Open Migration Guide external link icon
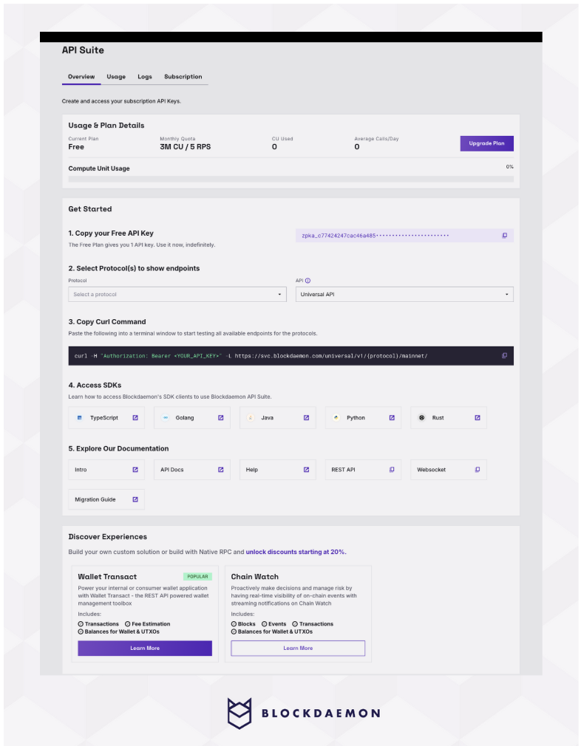This screenshot has width=581, height=746. (x=135, y=499)
